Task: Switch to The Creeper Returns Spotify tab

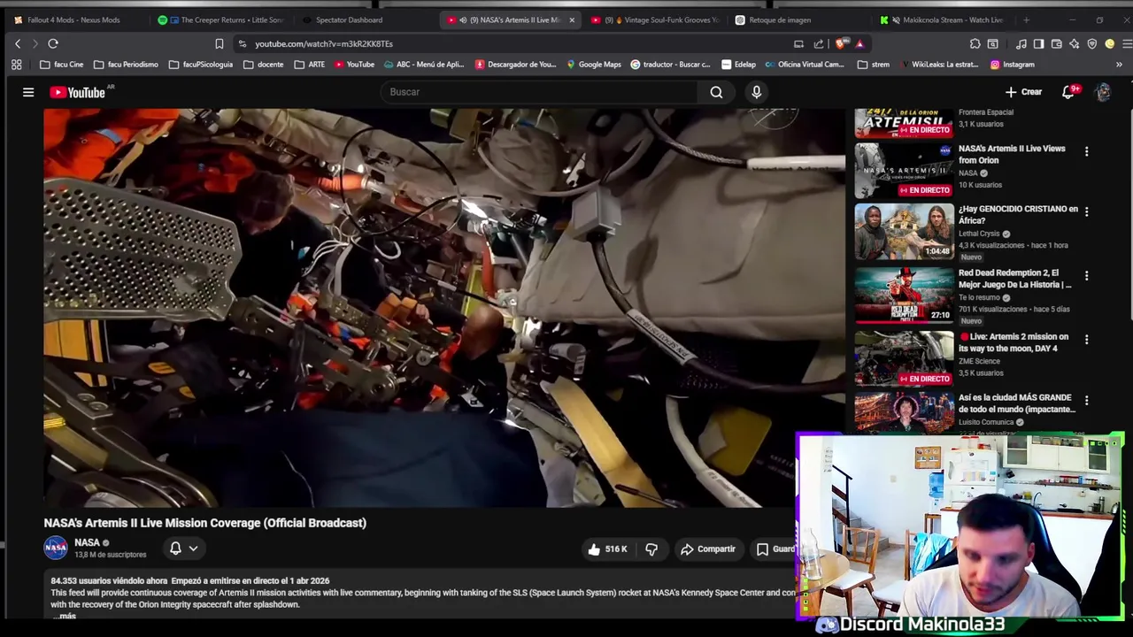Action: click(223, 19)
